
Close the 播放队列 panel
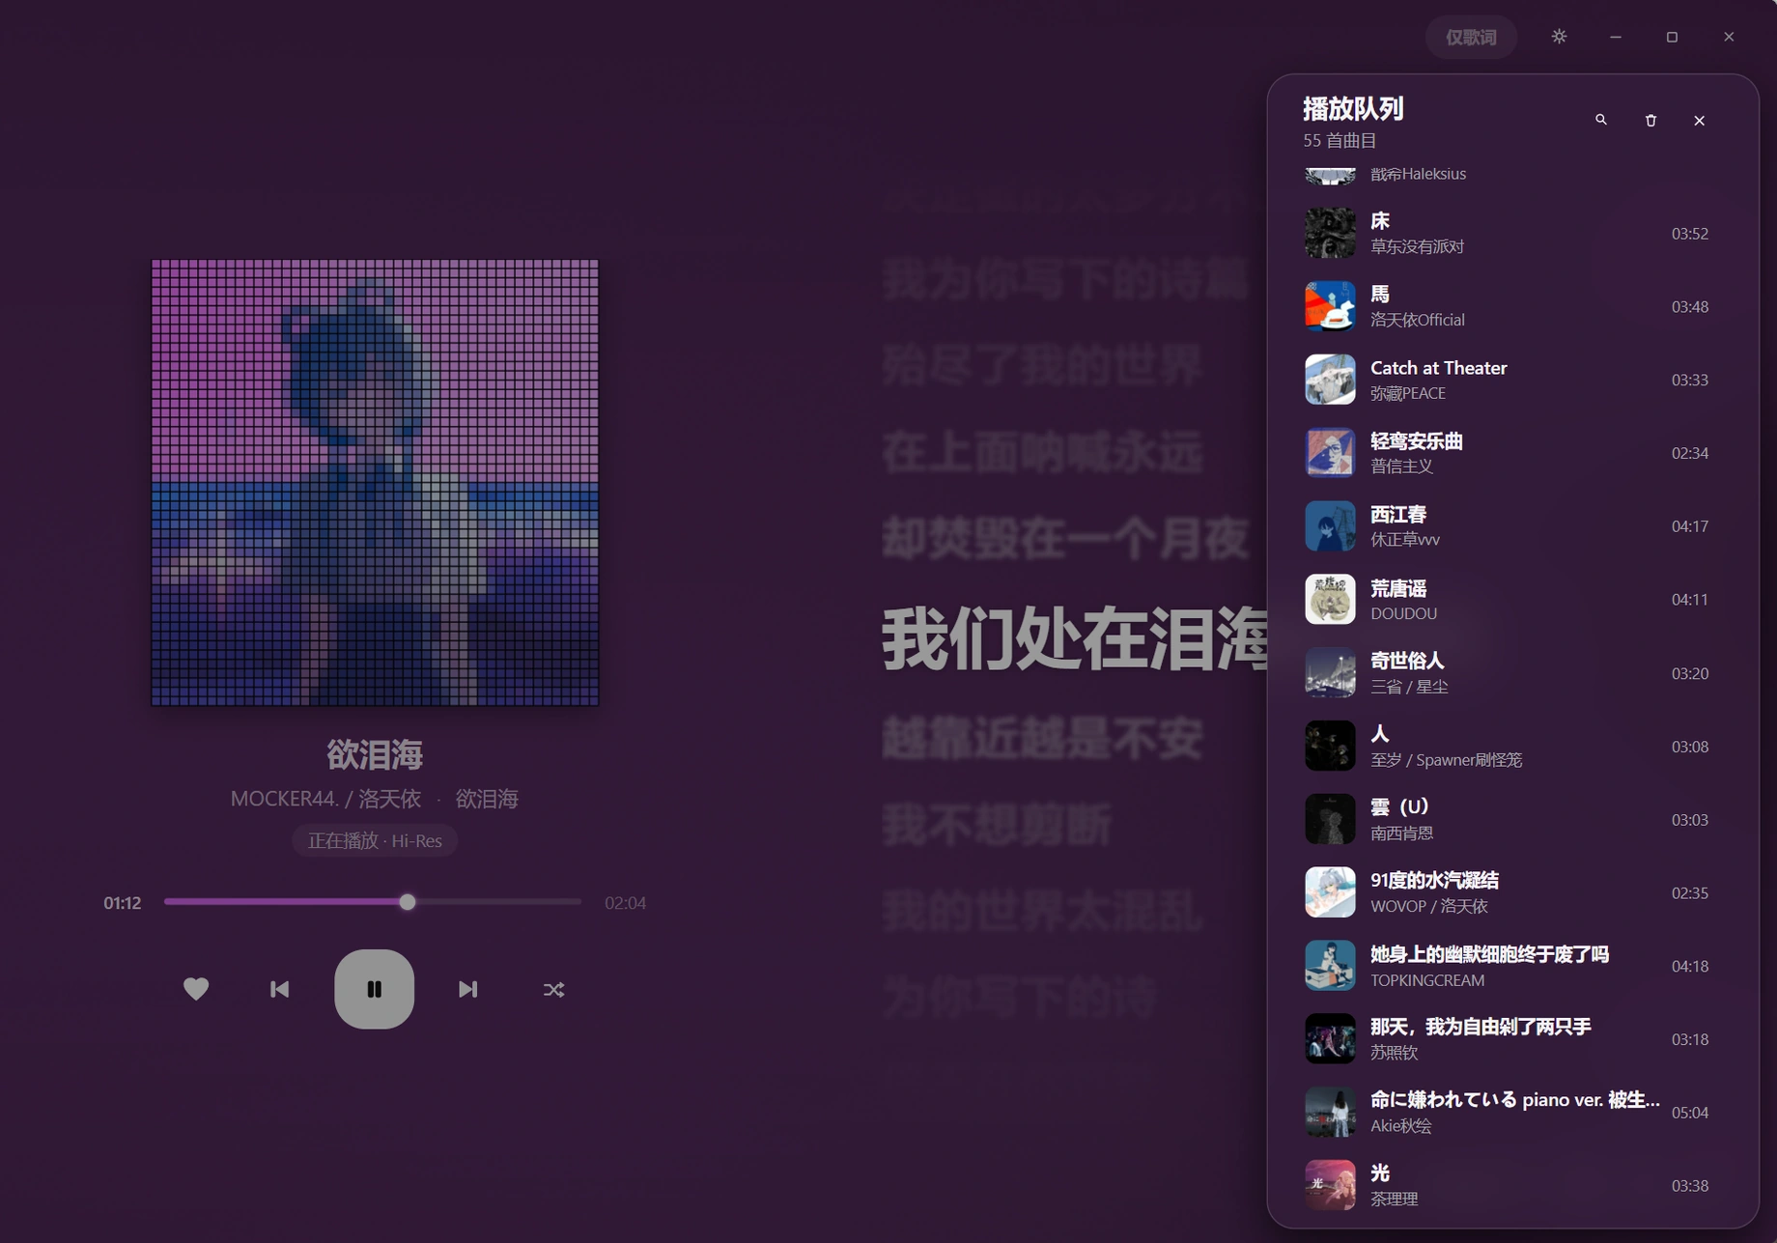click(x=1699, y=120)
